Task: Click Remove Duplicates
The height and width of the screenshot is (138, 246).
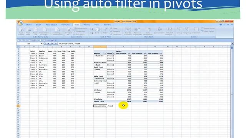Action: [x=137, y=31]
